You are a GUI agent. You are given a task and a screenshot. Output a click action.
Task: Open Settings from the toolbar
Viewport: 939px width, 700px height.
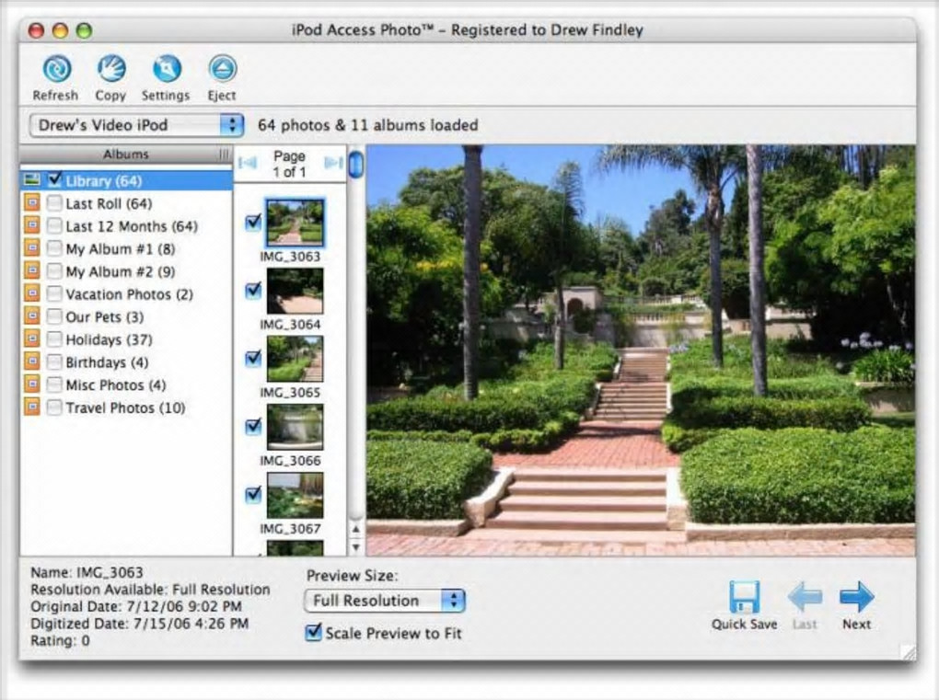167,69
